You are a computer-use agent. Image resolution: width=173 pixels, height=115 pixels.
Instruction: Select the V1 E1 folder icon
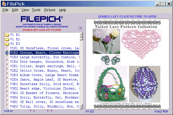[x=7, y=35]
